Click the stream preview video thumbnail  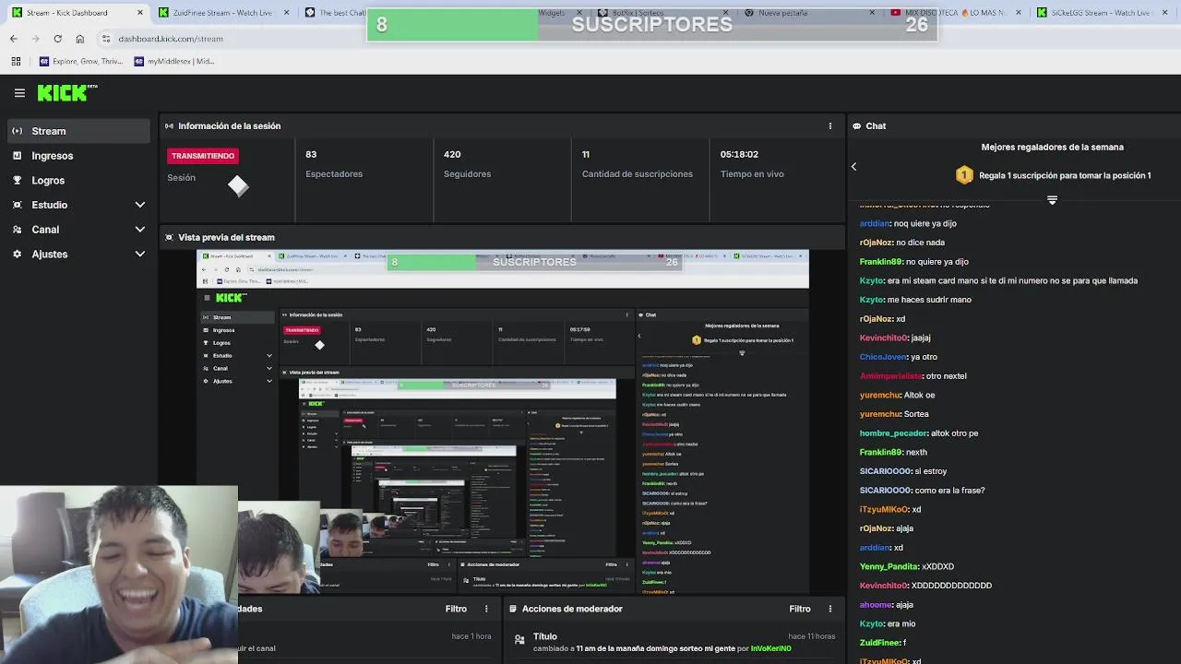(x=503, y=421)
